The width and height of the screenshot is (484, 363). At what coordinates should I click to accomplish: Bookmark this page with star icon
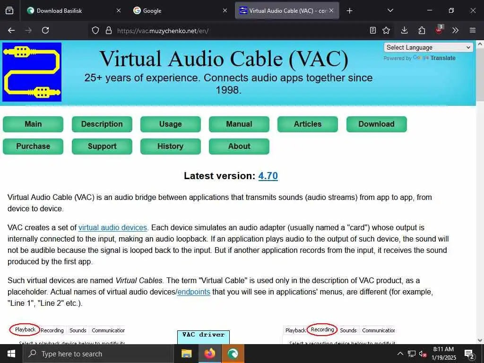coord(386,30)
